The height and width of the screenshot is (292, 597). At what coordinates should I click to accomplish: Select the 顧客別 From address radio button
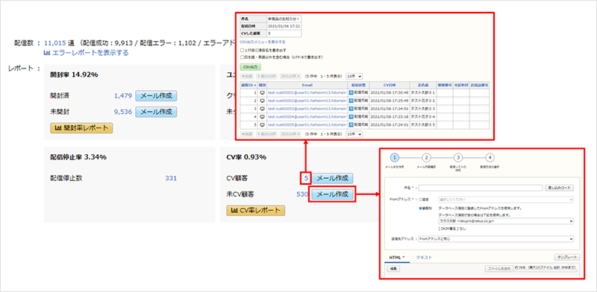tap(420, 209)
